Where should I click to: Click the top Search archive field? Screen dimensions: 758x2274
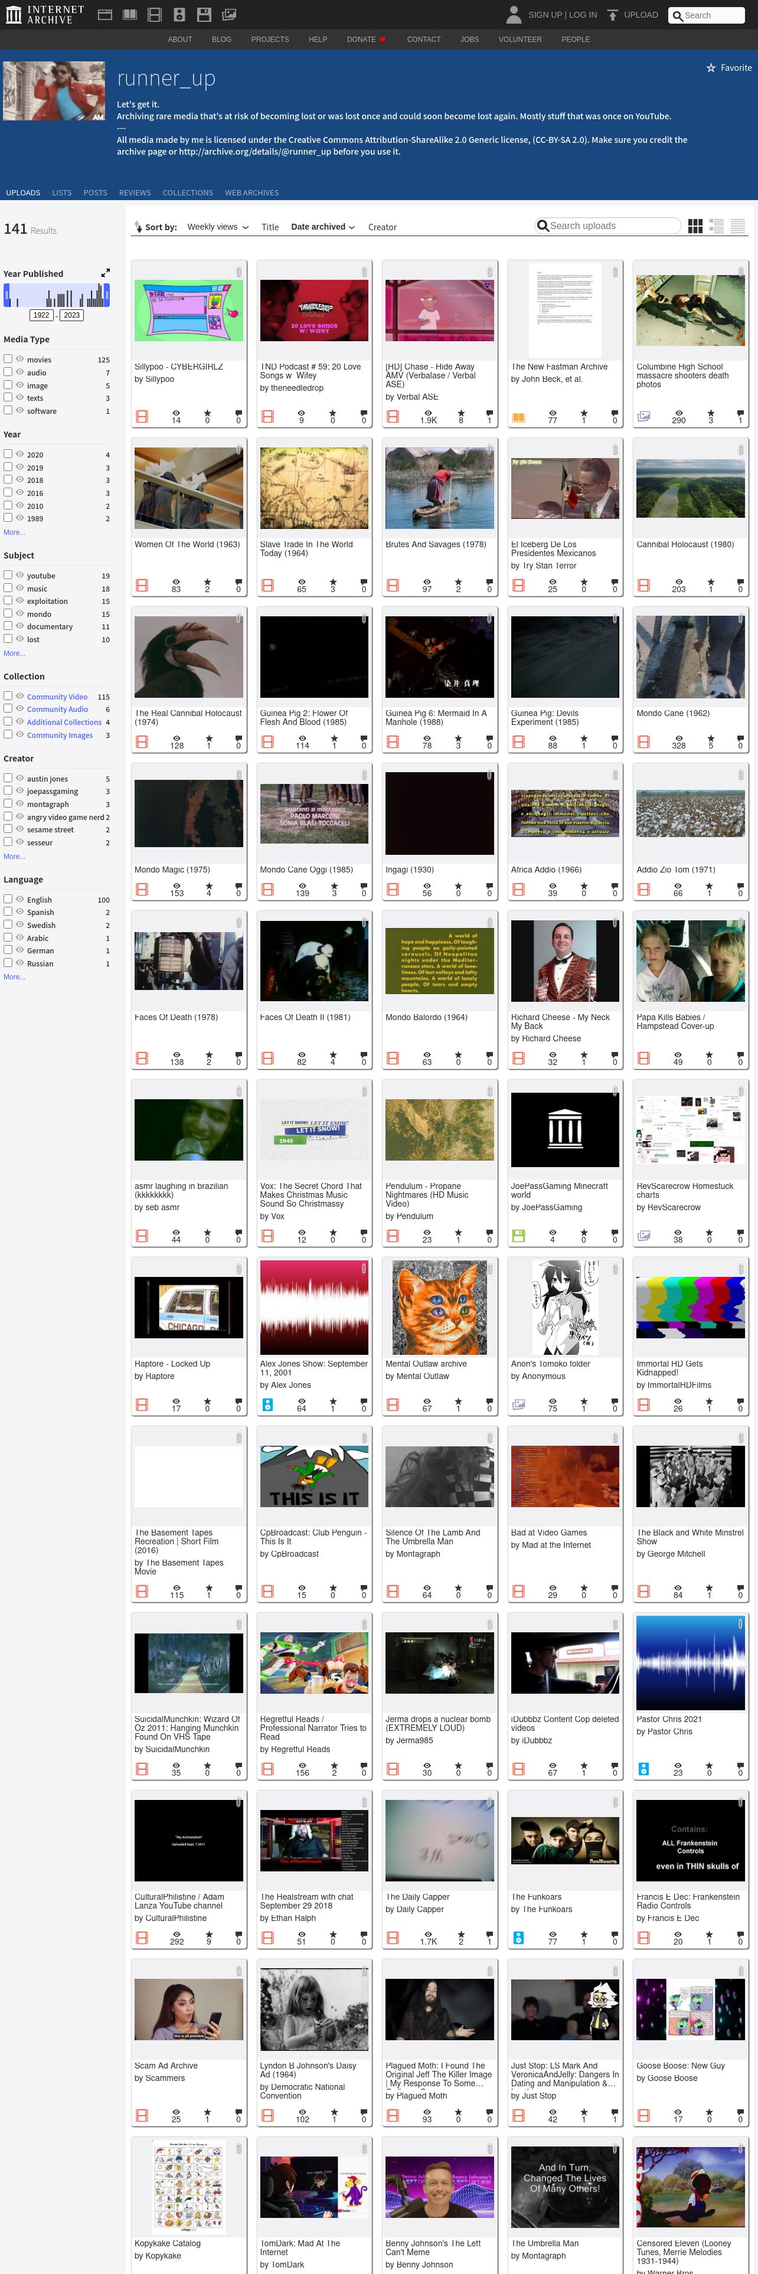706,15
